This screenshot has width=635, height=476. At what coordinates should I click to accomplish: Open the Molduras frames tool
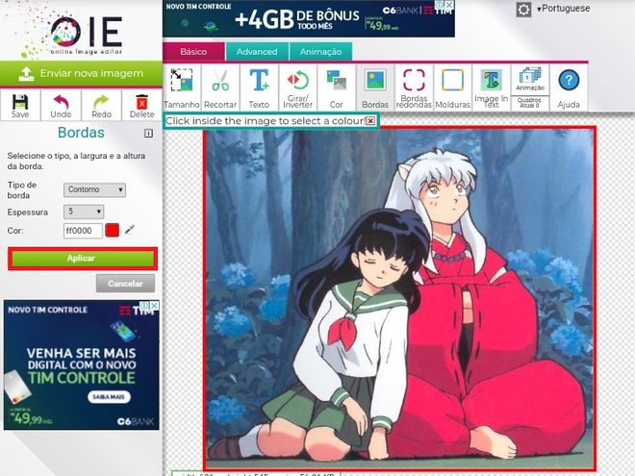(452, 88)
